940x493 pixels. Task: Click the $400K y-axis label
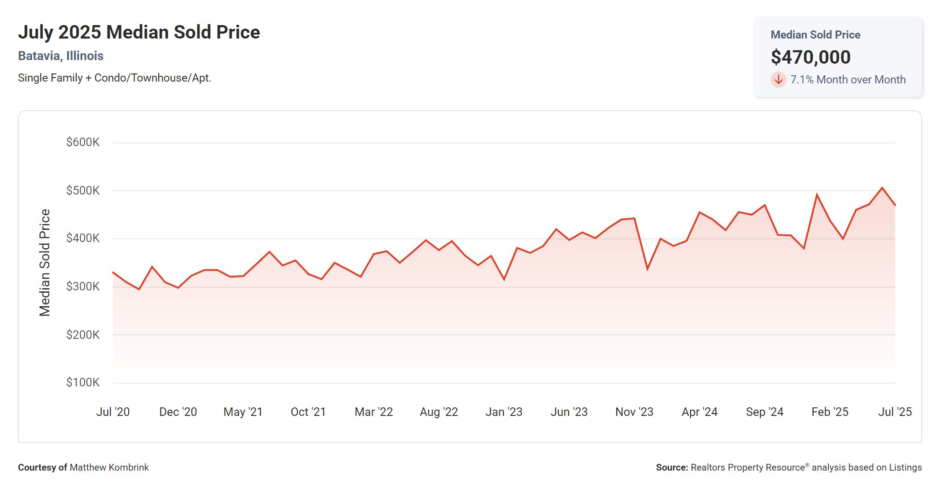tap(83, 238)
